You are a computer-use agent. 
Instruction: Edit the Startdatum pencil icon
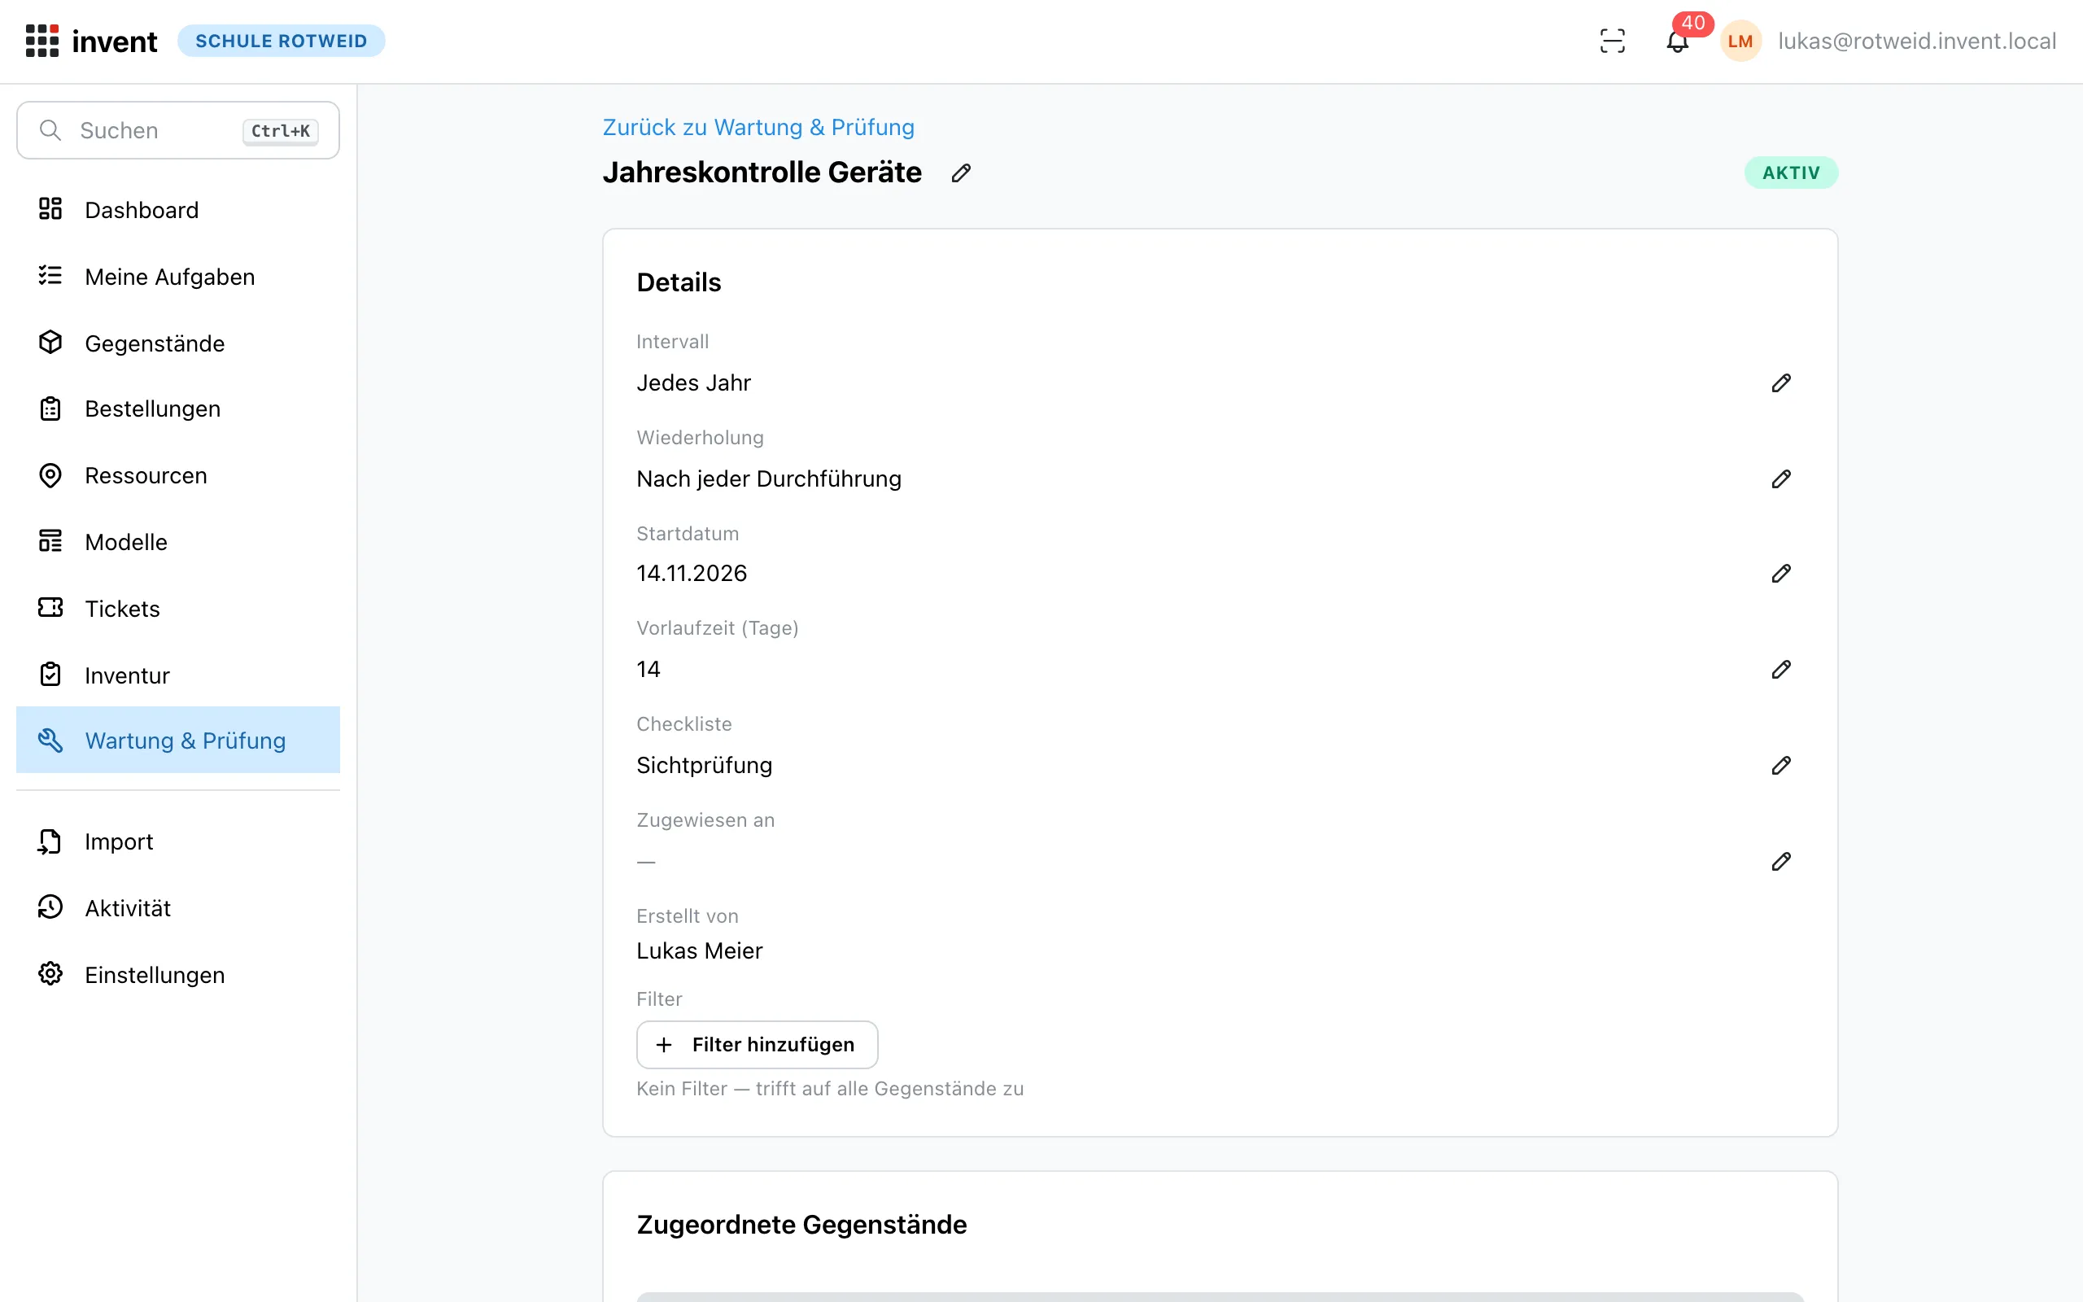(1781, 574)
